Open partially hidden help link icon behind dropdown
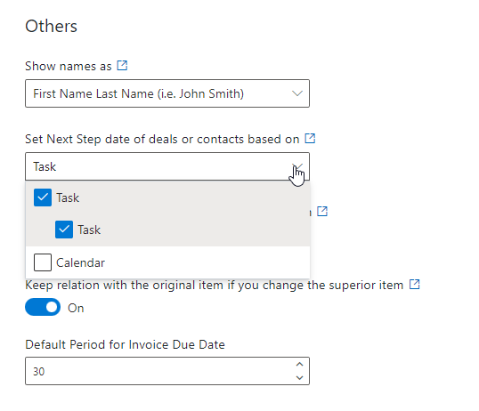This screenshot has height=411, width=479. click(322, 212)
